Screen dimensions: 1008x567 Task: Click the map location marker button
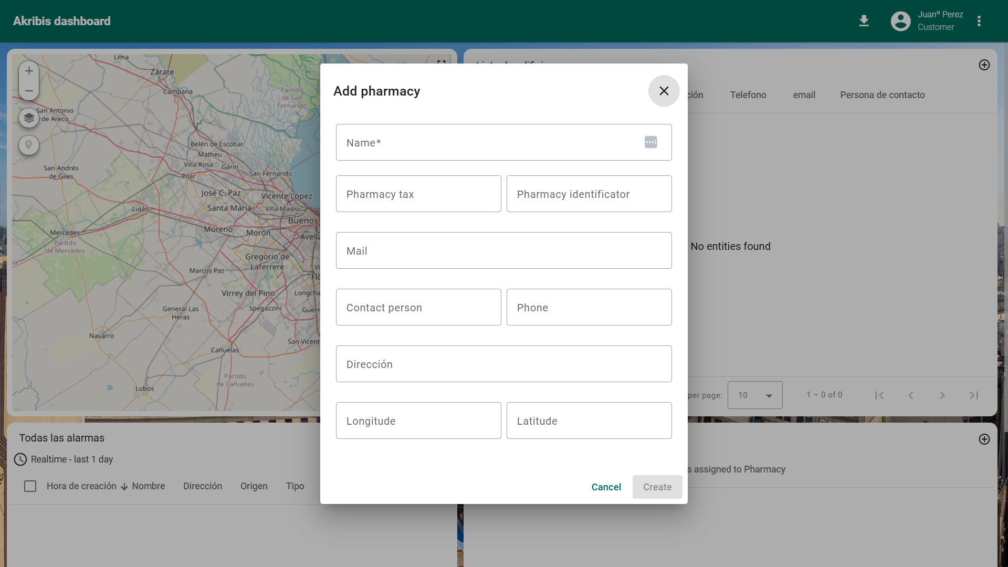29,145
